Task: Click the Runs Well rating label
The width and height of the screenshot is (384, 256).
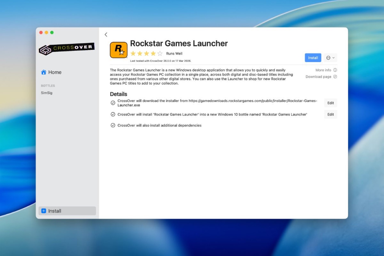Action: 174,54
